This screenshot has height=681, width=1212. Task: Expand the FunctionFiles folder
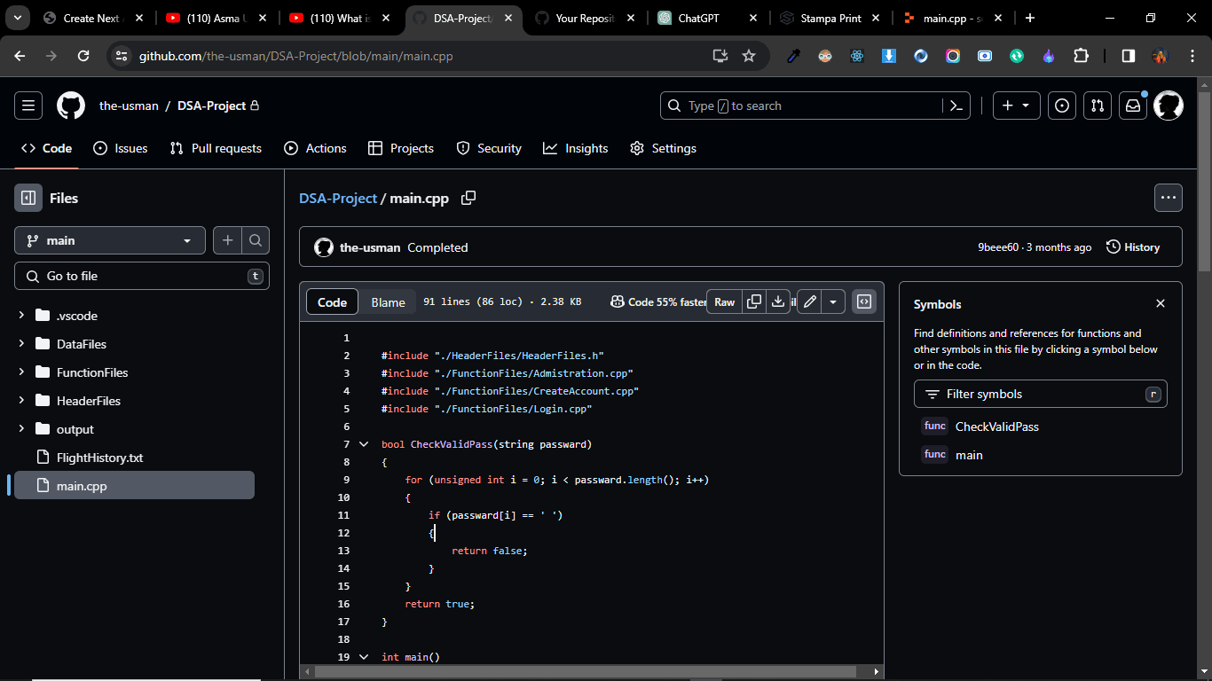click(21, 372)
